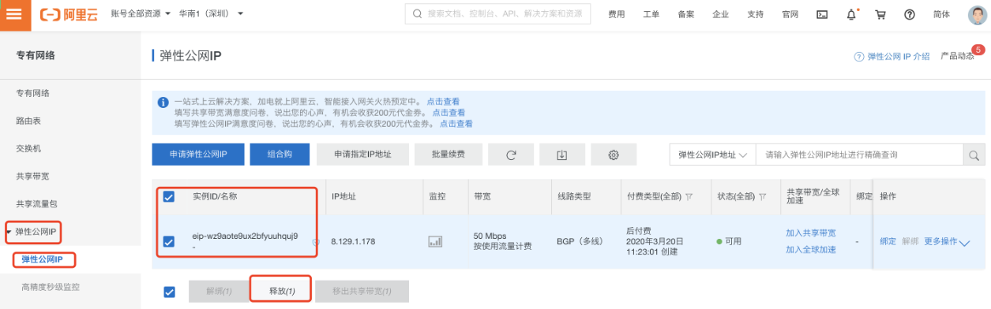991x309 pixels.
Task: Click the search magnifier in top bar
Action: pos(416,14)
